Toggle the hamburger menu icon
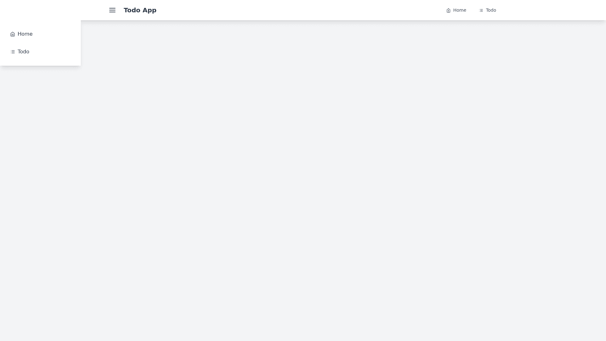The height and width of the screenshot is (341, 606). click(x=112, y=10)
